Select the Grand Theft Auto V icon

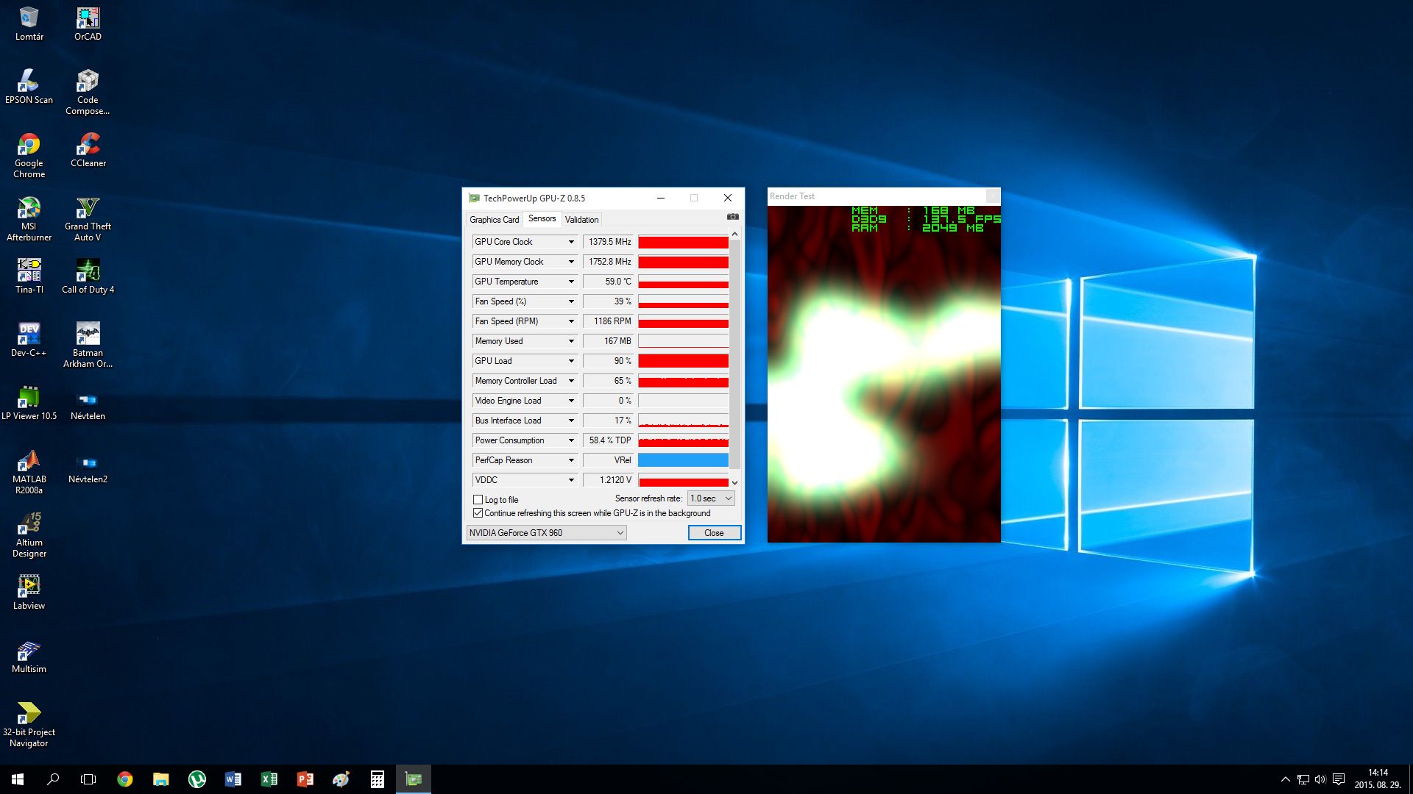coord(88,218)
